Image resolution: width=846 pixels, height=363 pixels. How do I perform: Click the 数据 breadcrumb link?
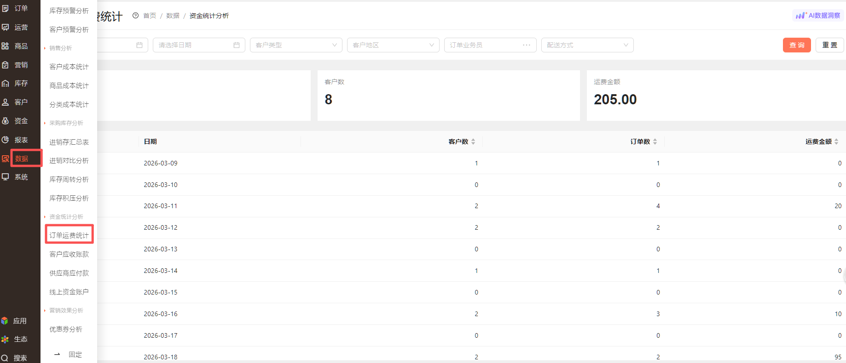pos(173,16)
